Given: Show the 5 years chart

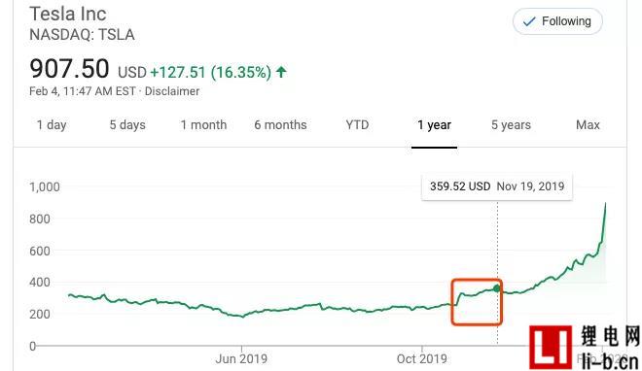Looking at the screenshot, I should point(511,125).
